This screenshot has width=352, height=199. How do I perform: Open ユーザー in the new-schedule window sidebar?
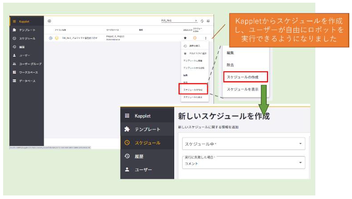point(147,170)
